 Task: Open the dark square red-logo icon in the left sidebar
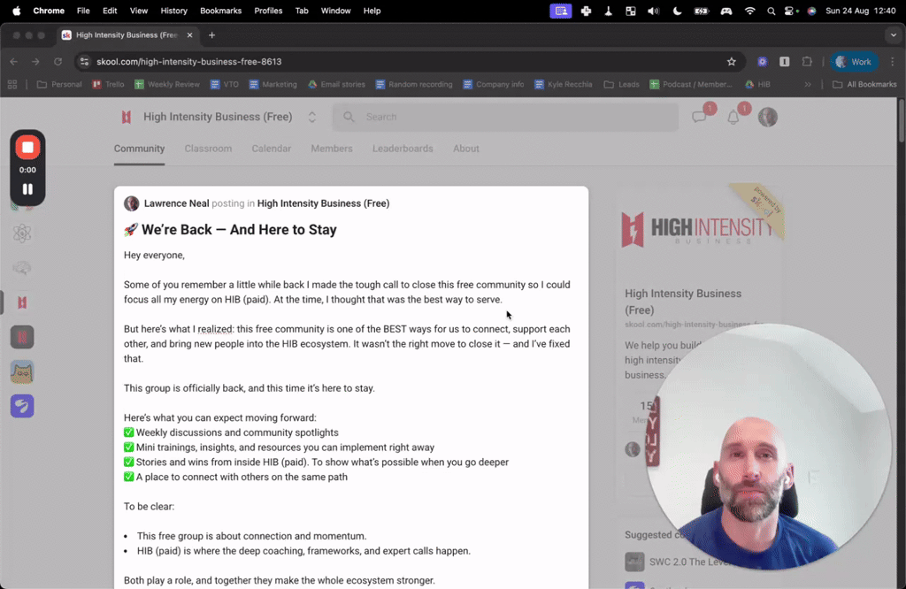22,337
